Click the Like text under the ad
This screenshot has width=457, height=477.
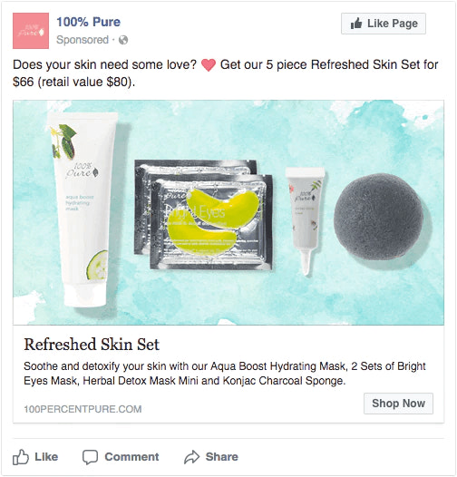tap(46, 457)
